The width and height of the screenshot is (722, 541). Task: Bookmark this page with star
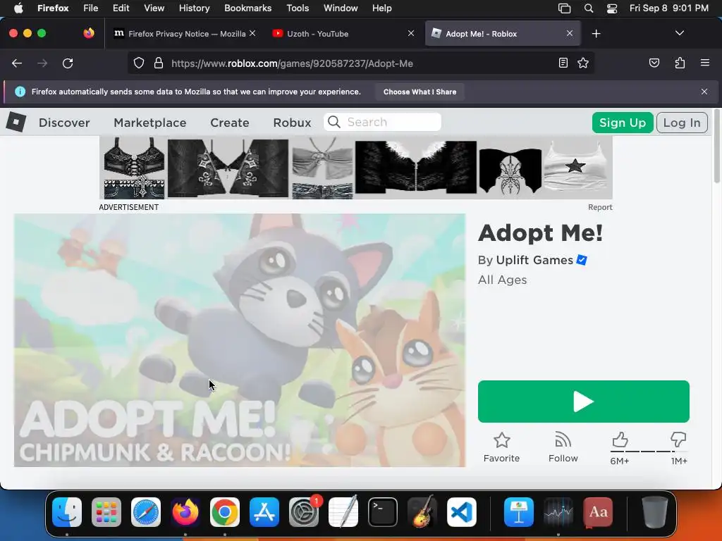583,63
